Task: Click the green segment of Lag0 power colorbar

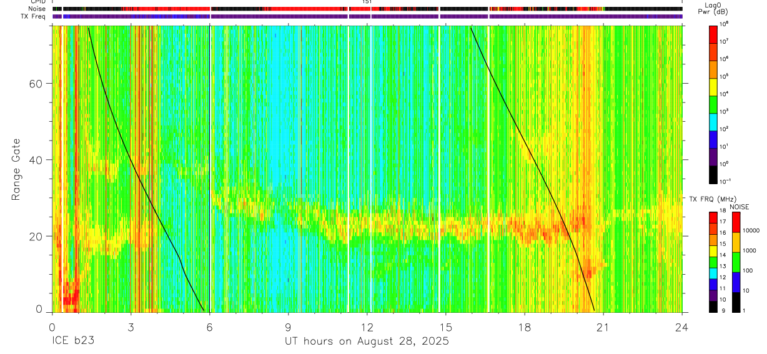Action: tap(713, 104)
